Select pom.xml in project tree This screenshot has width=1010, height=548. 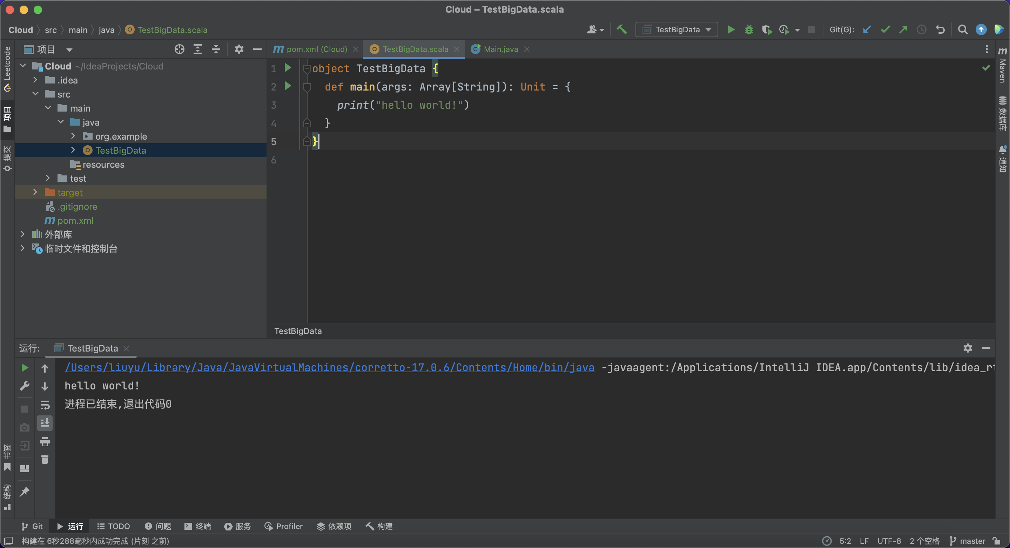(x=75, y=220)
